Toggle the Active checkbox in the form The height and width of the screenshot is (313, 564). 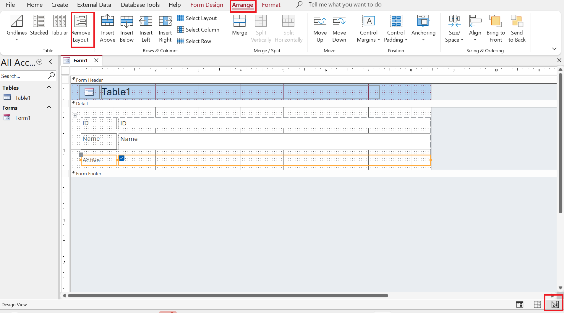pyautogui.click(x=122, y=158)
